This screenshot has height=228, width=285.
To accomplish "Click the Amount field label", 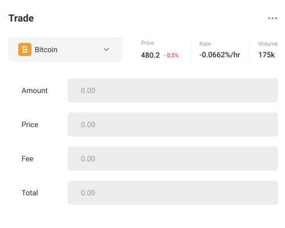I will click(35, 91).
